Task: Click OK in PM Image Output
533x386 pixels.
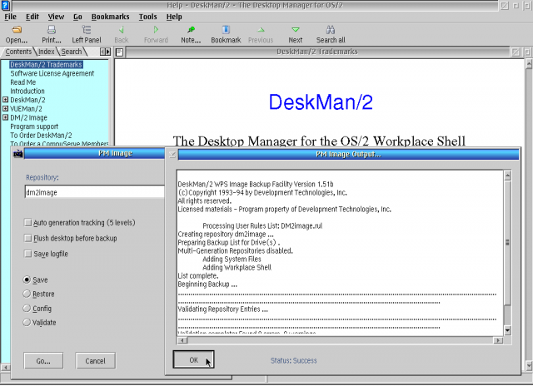Action: point(193,360)
